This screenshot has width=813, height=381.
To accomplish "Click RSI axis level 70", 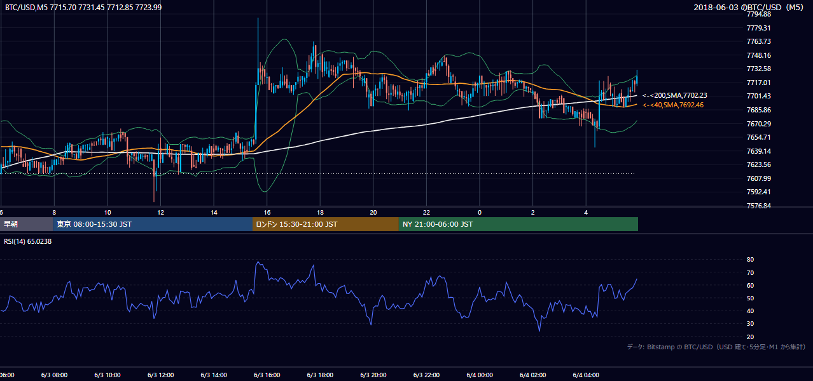I will 750,272.
